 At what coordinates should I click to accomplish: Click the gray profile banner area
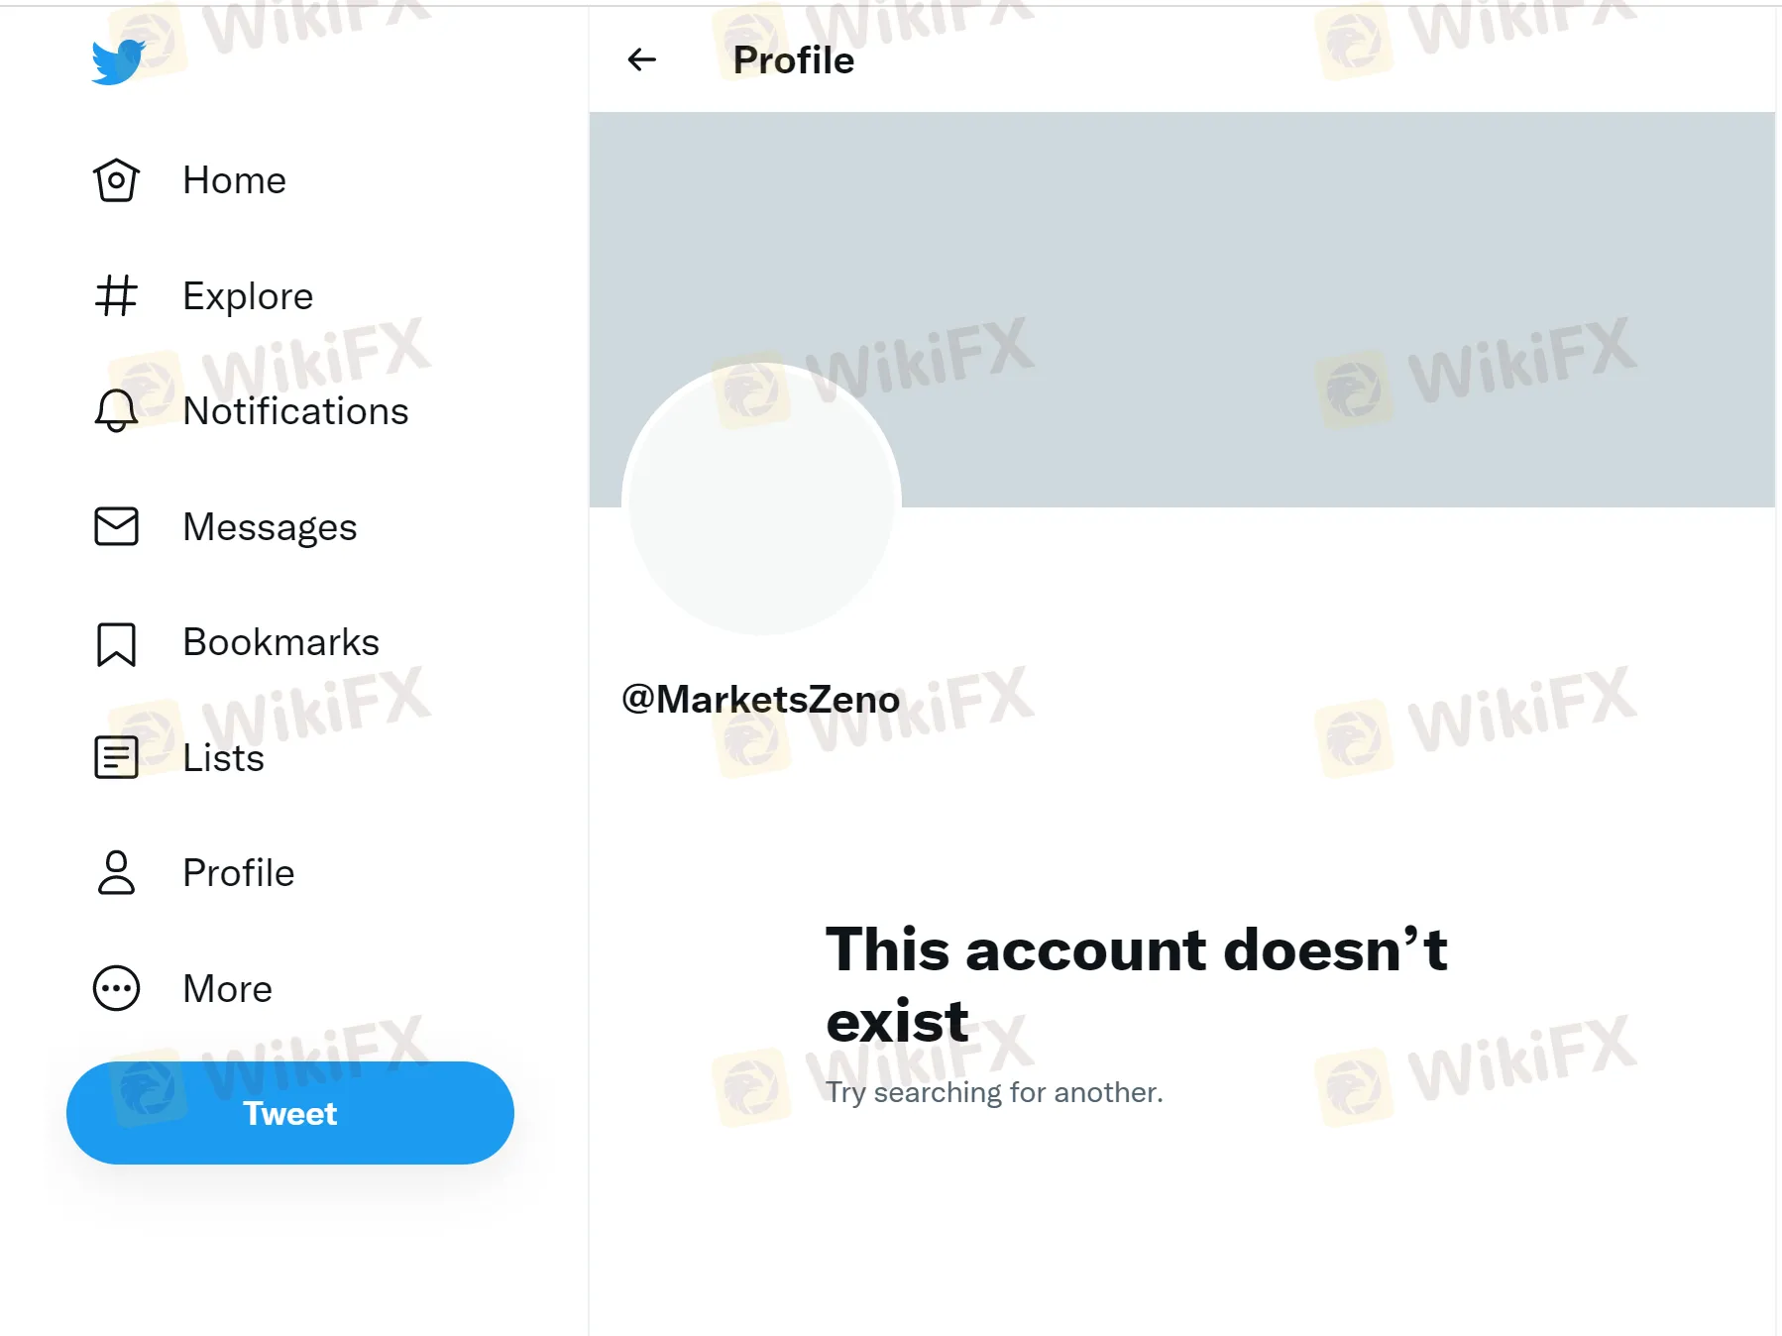tap(1288, 248)
